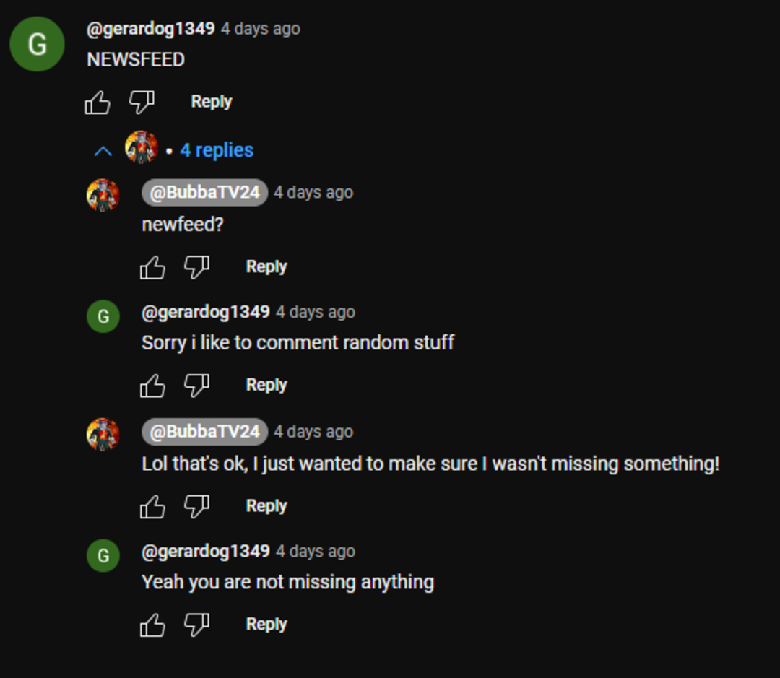Like the "Sorry i like to comment random stuff" reply
This screenshot has height=678, width=780.
tap(152, 385)
